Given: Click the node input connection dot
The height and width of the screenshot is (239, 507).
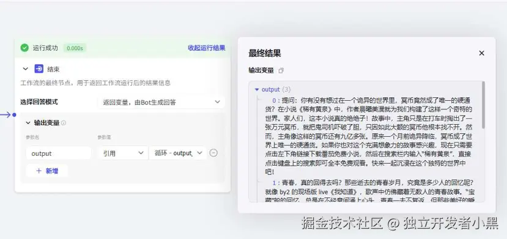Looking at the screenshot, I should (14, 115).
